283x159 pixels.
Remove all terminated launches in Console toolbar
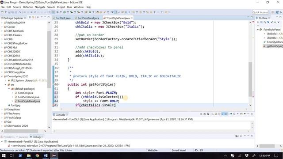pos(208,114)
